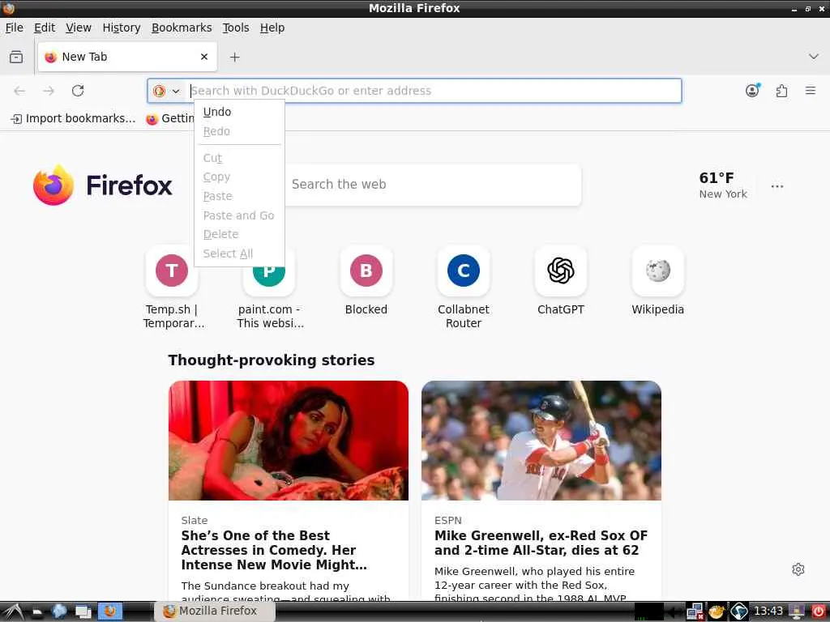The width and height of the screenshot is (830, 622).
Task: Choose Delete in context menu
Action: [x=239, y=234]
